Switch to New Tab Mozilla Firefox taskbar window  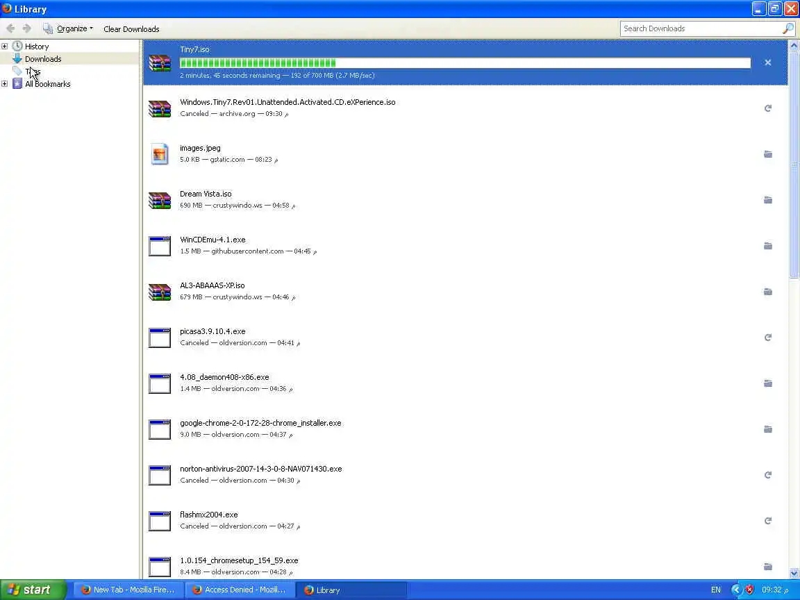tap(128, 590)
